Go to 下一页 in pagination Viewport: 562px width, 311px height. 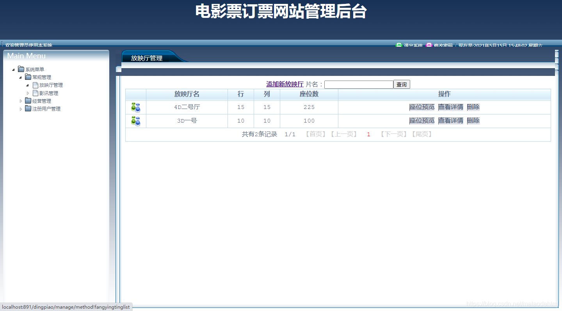[394, 134]
